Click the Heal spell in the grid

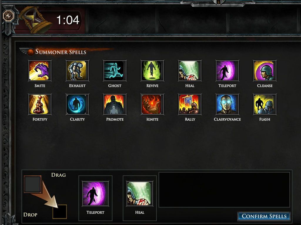coord(190,71)
